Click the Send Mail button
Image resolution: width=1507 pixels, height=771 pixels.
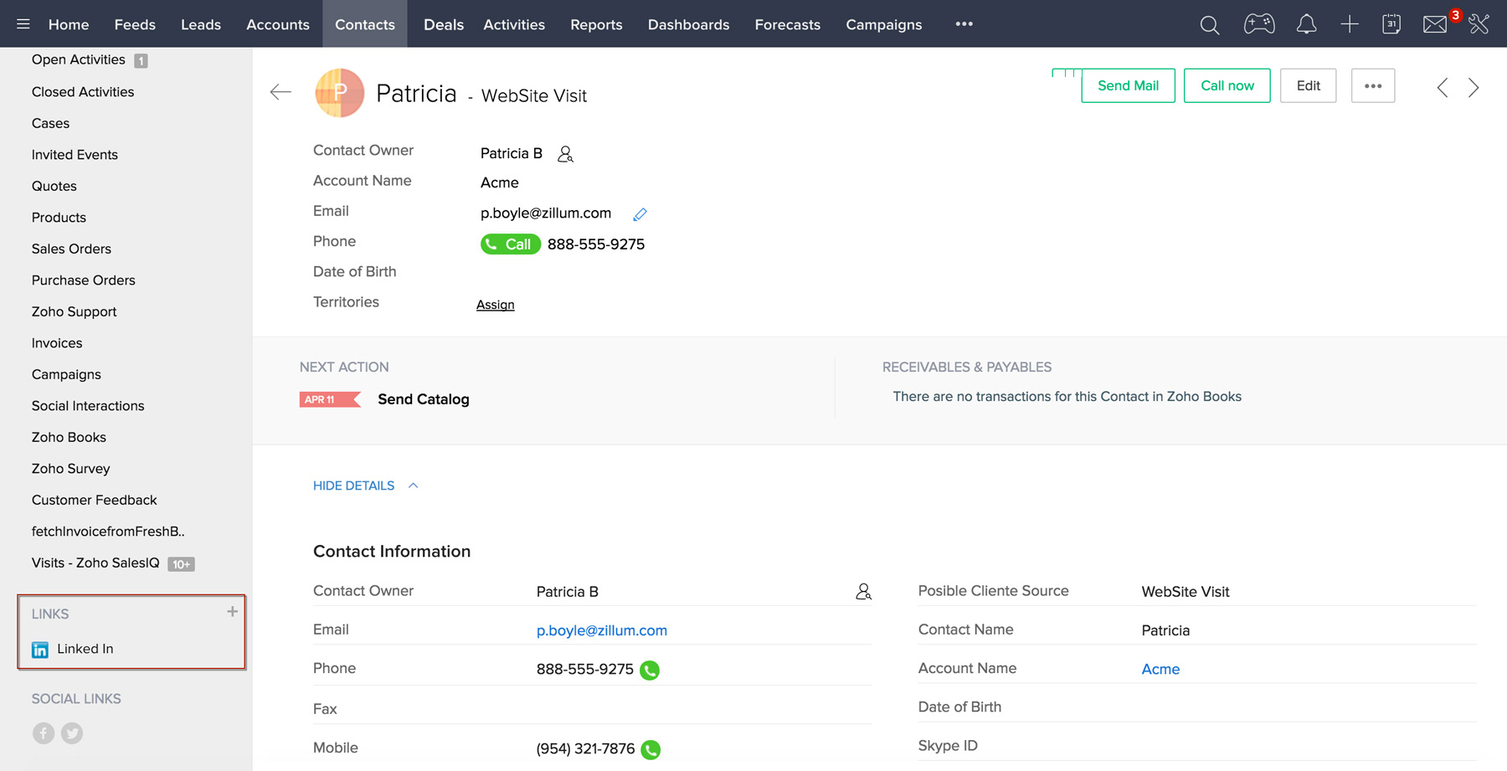tap(1128, 85)
